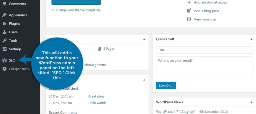Click the Comments speech bubble icon
256x114 pixels.
click(4, 3)
